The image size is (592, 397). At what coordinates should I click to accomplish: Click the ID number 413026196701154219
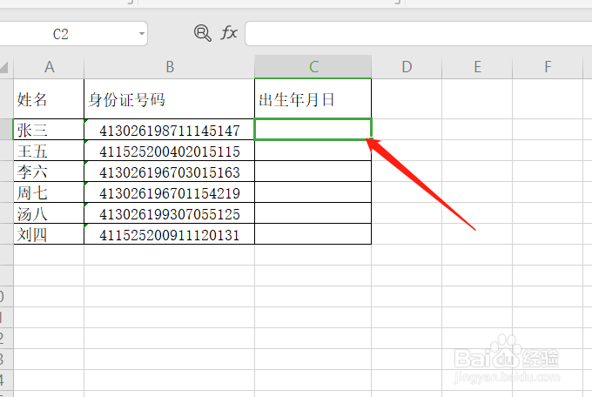[x=169, y=193]
